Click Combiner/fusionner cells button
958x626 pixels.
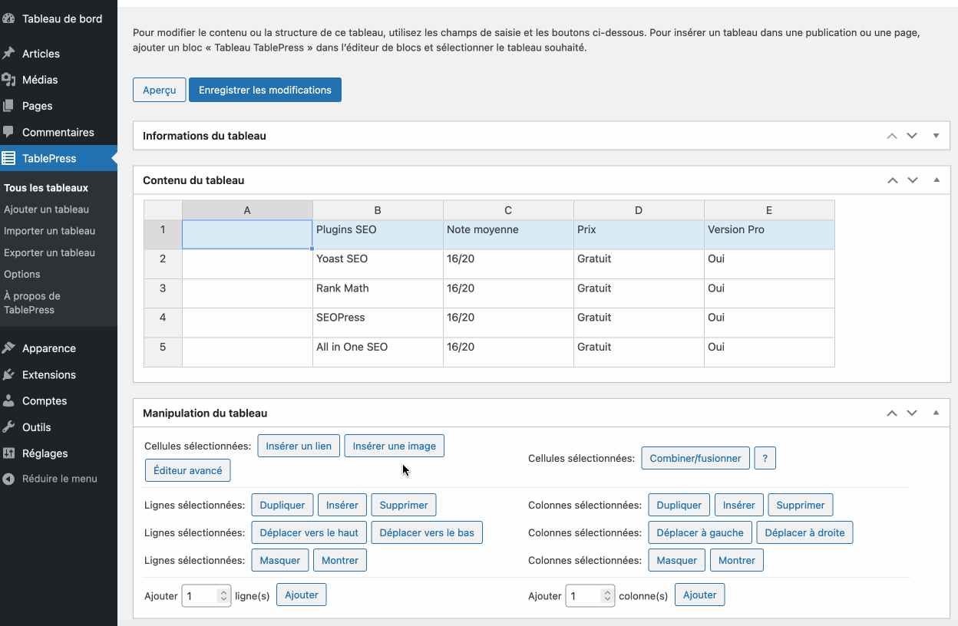[x=695, y=458]
